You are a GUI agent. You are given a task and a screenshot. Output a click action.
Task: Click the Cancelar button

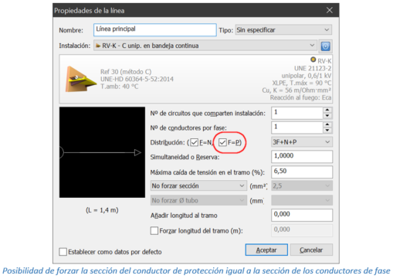[x=311, y=250]
